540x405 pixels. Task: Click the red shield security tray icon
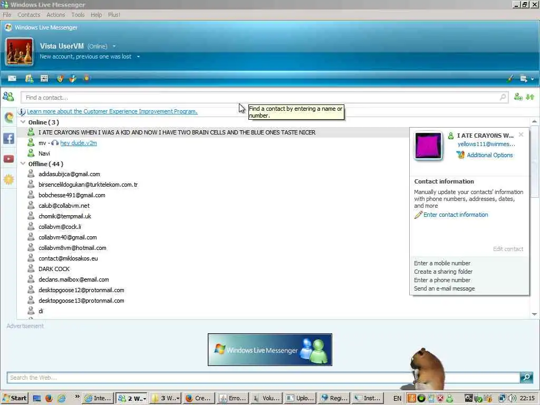click(x=440, y=399)
